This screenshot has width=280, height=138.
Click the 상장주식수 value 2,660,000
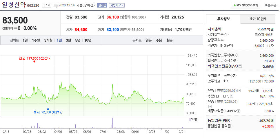267,41
